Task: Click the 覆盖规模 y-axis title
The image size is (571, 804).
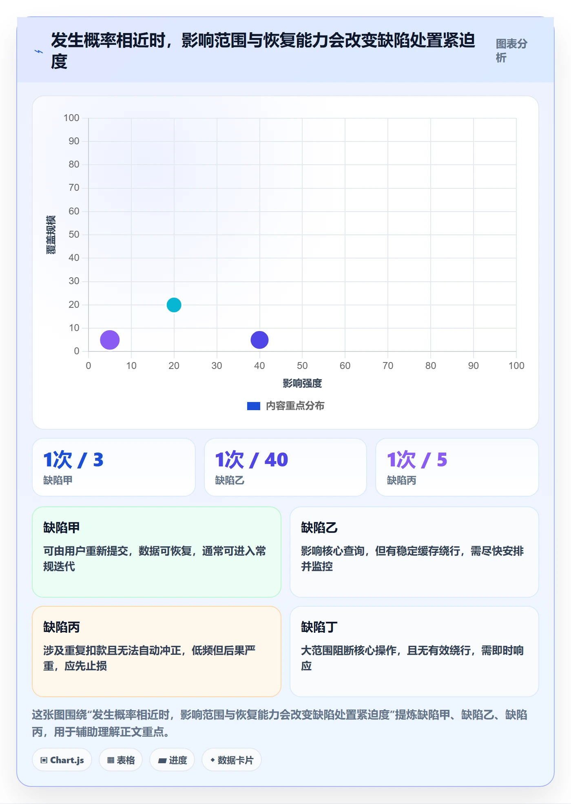Action: tap(51, 235)
